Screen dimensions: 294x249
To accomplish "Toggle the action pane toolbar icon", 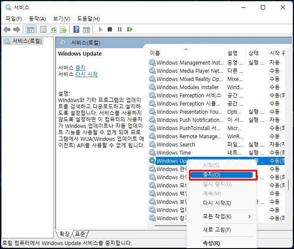I will (87, 29).
